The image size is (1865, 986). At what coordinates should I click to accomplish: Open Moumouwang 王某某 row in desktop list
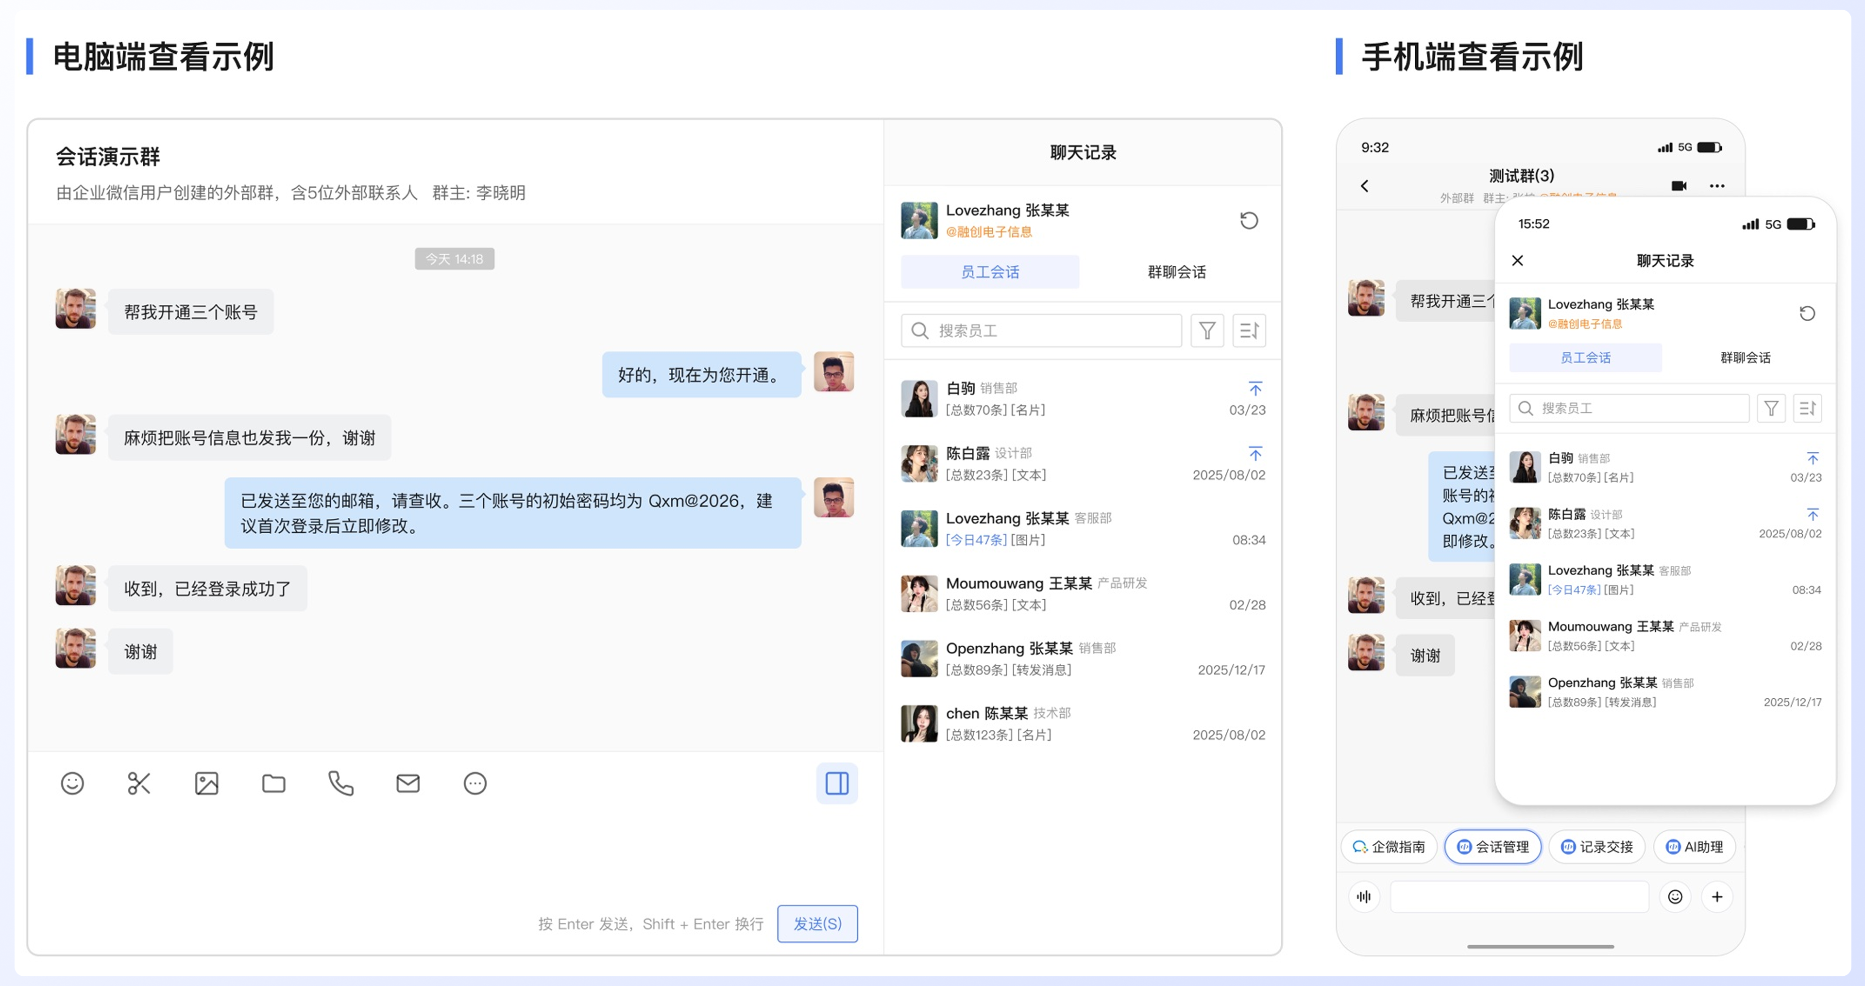1083,594
